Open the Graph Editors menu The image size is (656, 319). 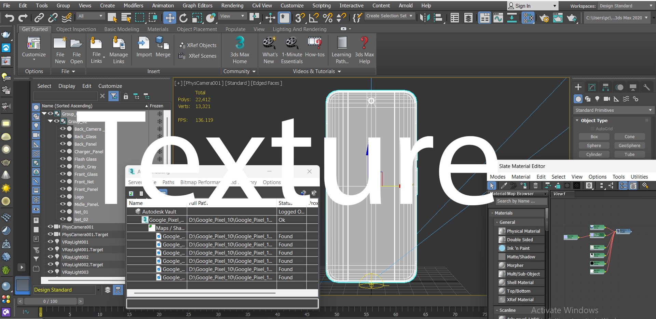click(197, 5)
